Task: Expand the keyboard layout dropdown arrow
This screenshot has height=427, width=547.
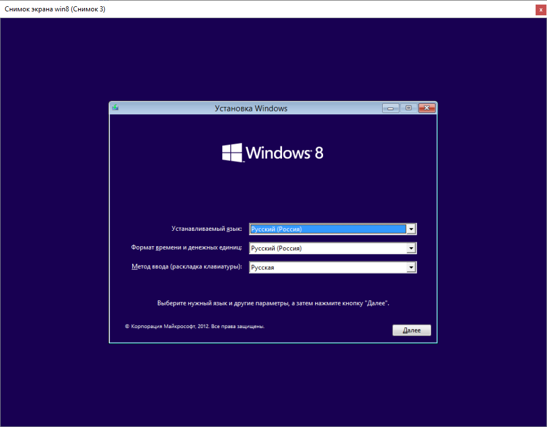Action: [x=411, y=267]
